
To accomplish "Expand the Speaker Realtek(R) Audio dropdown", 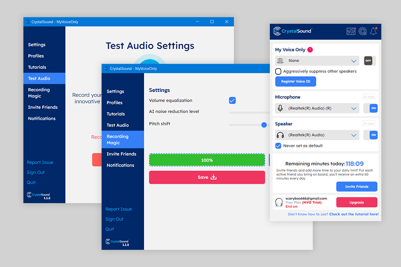I will tap(317, 135).
